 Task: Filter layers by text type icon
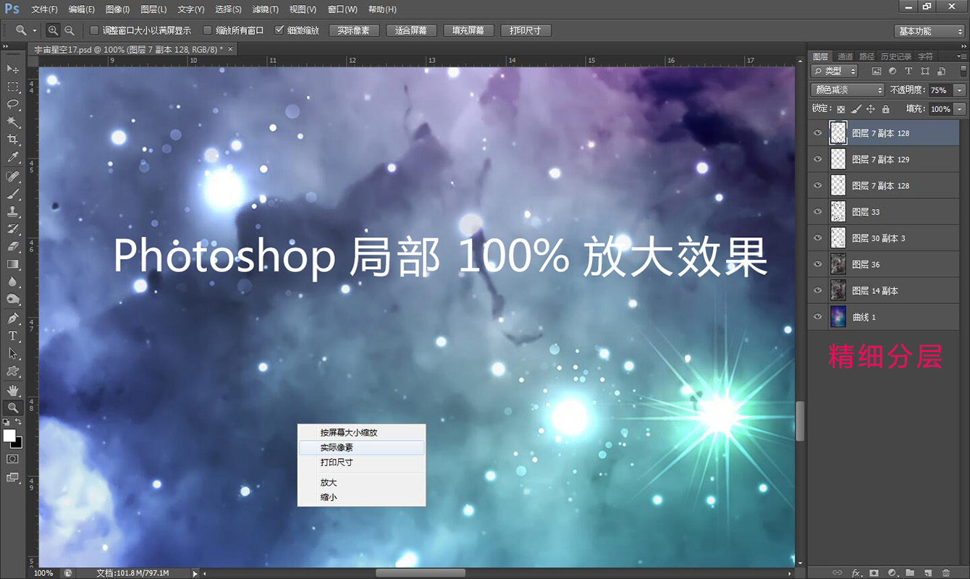pyautogui.click(x=908, y=71)
